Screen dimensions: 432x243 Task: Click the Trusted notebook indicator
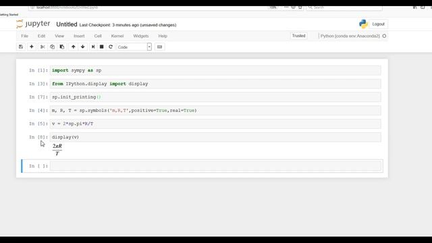(x=298, y=36)
